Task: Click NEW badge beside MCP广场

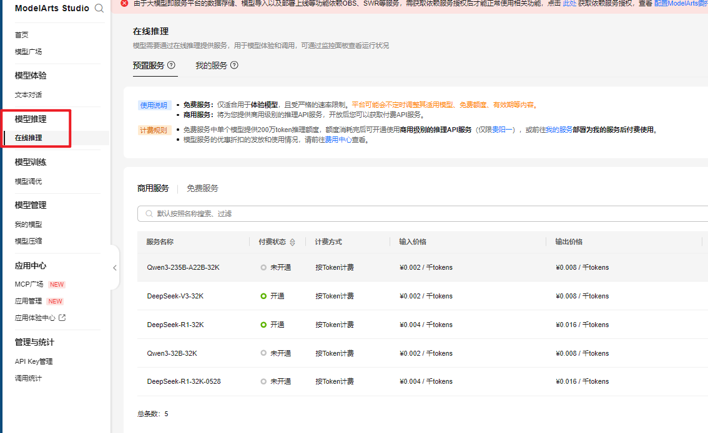Action: [57, 285]
